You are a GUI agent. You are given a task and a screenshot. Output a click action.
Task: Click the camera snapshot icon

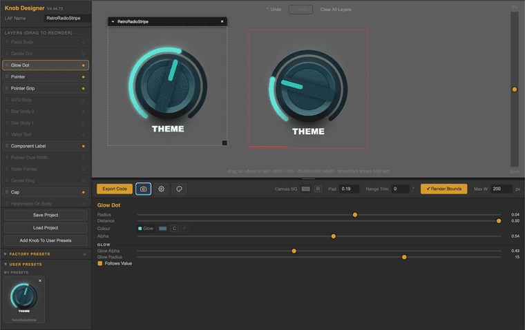(x=143, y=189)
